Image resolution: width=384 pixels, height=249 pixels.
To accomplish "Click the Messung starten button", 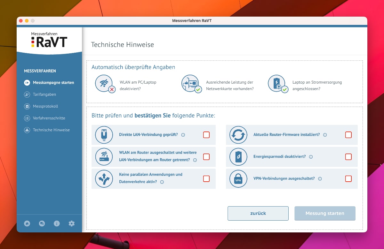I will [325, 213].
